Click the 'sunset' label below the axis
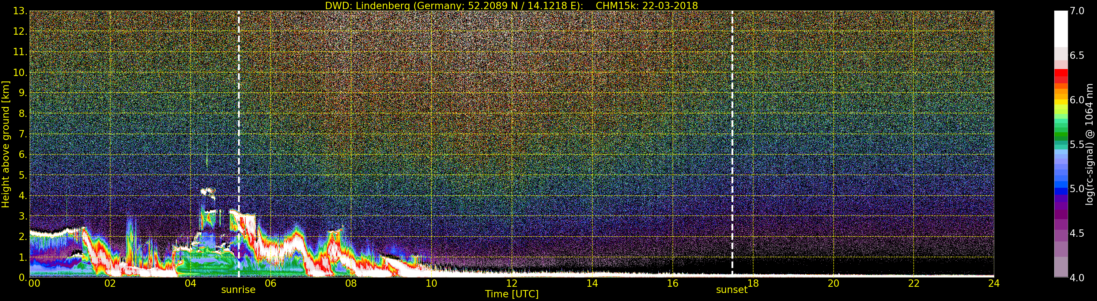The width and height of the screenshot is (1097, 301). (731, 290)
